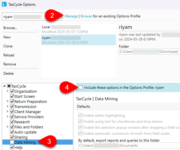Click the Defaults section header
The image size is (180, 150).
tap(128, 106)
